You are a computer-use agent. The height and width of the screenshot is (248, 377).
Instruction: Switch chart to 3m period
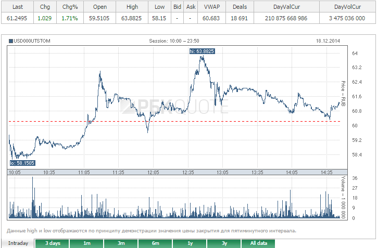coord(121,243)
